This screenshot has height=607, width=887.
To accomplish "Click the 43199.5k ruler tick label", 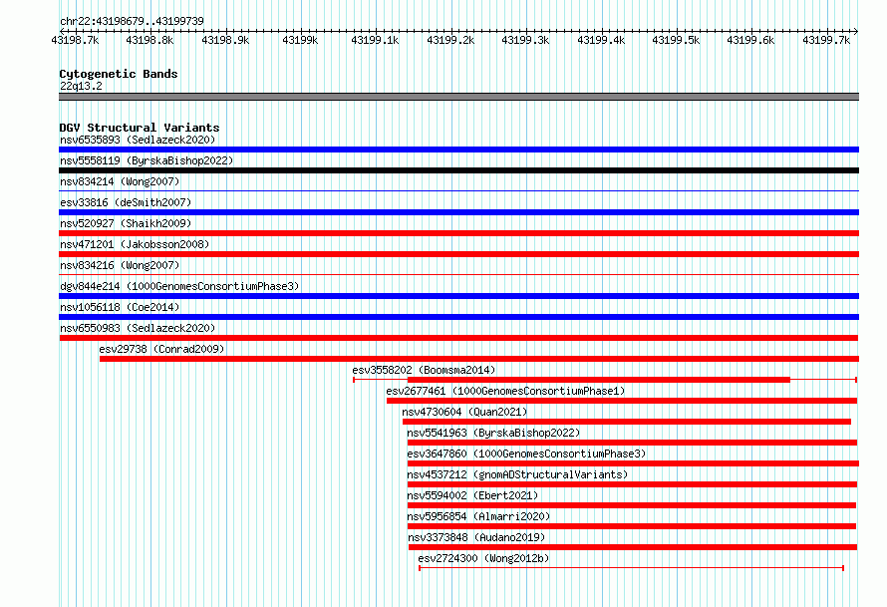I will click(x=676, y=40).
